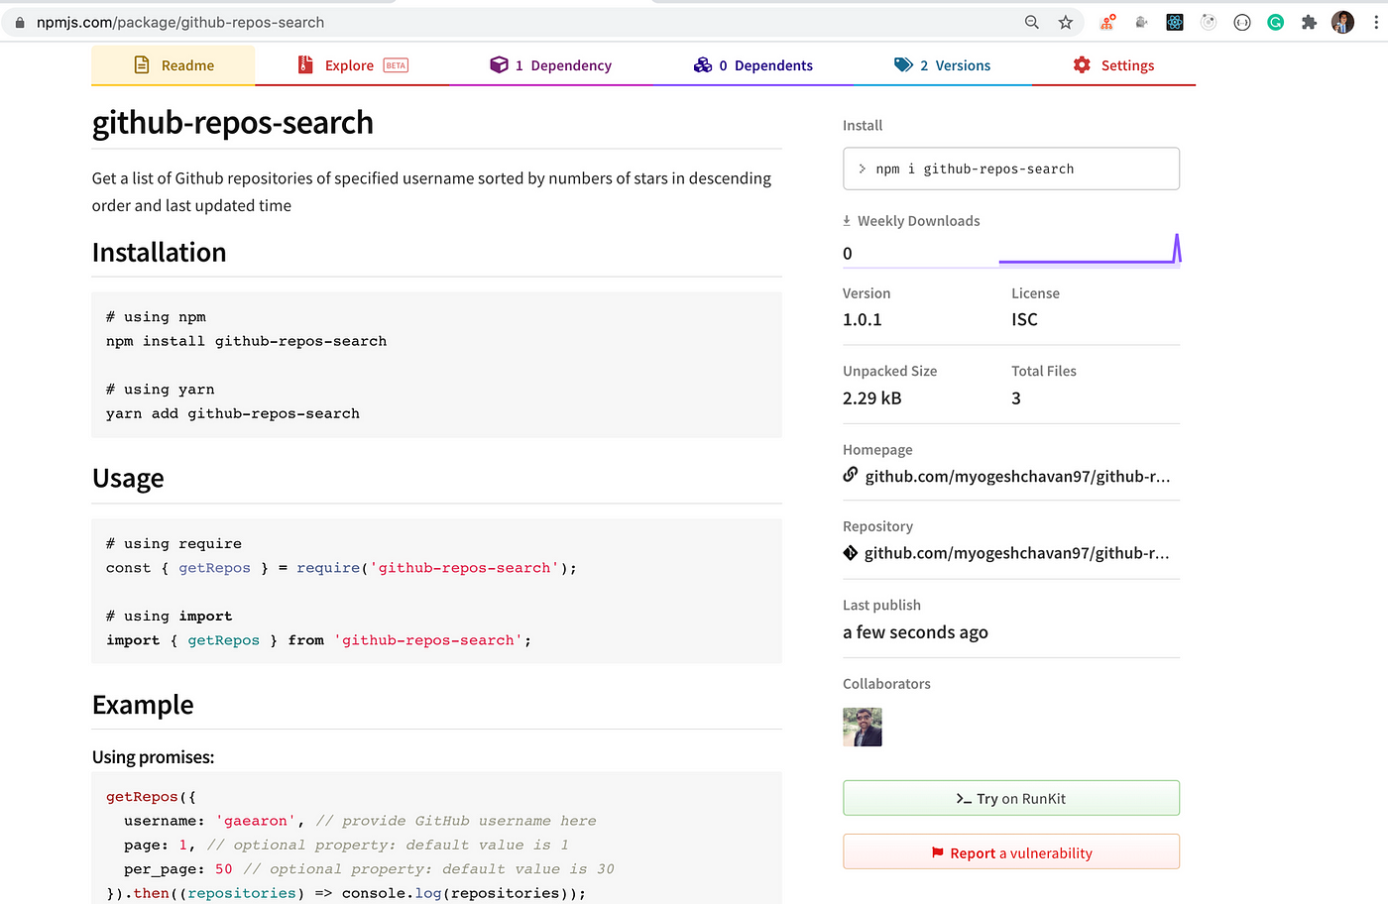Viewport: 1388px width, 904px height.
Task: Click the version value 1.0.1
Action: (863, 319)
